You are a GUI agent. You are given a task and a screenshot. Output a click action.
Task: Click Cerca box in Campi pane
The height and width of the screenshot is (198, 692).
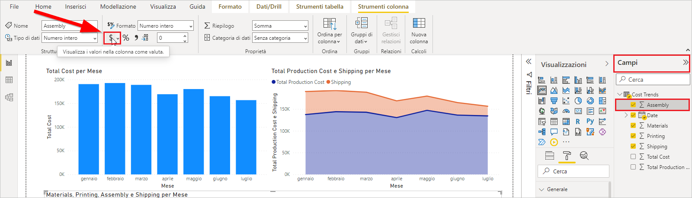[653, 80]
